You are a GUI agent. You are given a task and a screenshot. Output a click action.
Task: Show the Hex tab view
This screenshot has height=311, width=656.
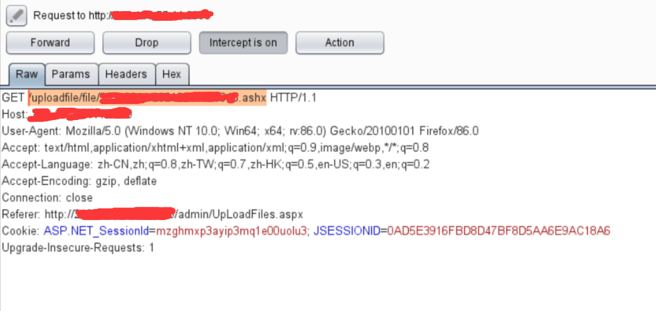click(x=171, y=74)
